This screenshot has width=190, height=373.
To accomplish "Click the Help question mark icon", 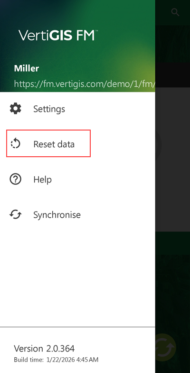I will click(x=15, y=179).
